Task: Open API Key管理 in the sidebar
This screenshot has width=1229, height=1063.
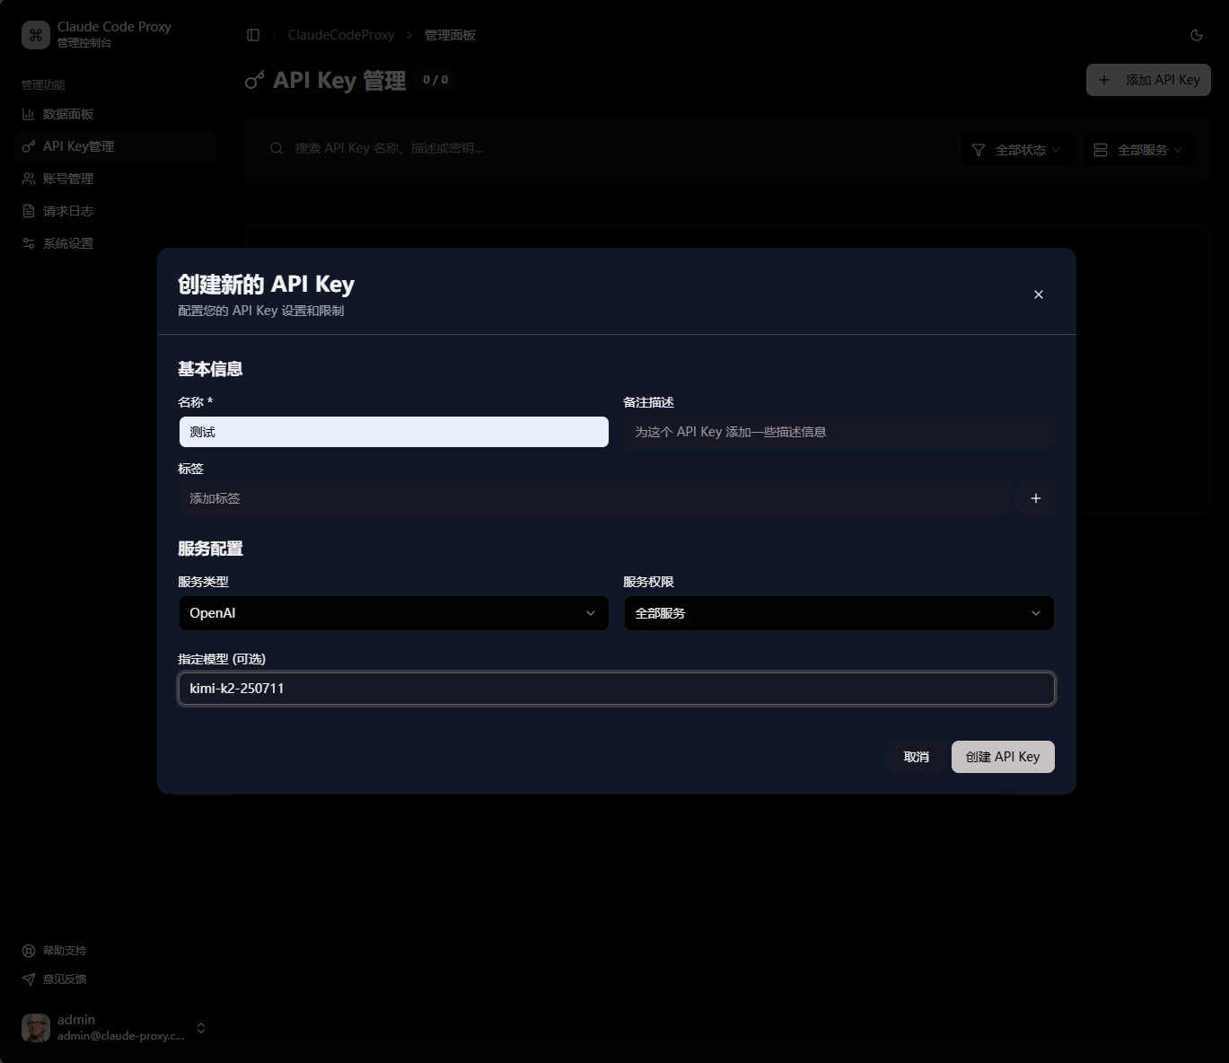Action: click(x=115, y=146)
